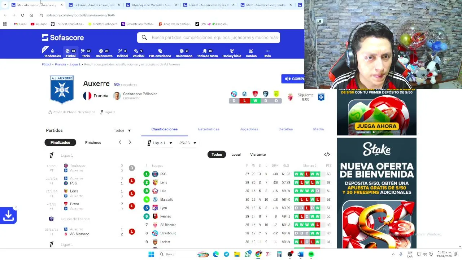Close the Lorient - Auxerre browser tab
The image size is (462, 260).
click(x=234, y=5)
